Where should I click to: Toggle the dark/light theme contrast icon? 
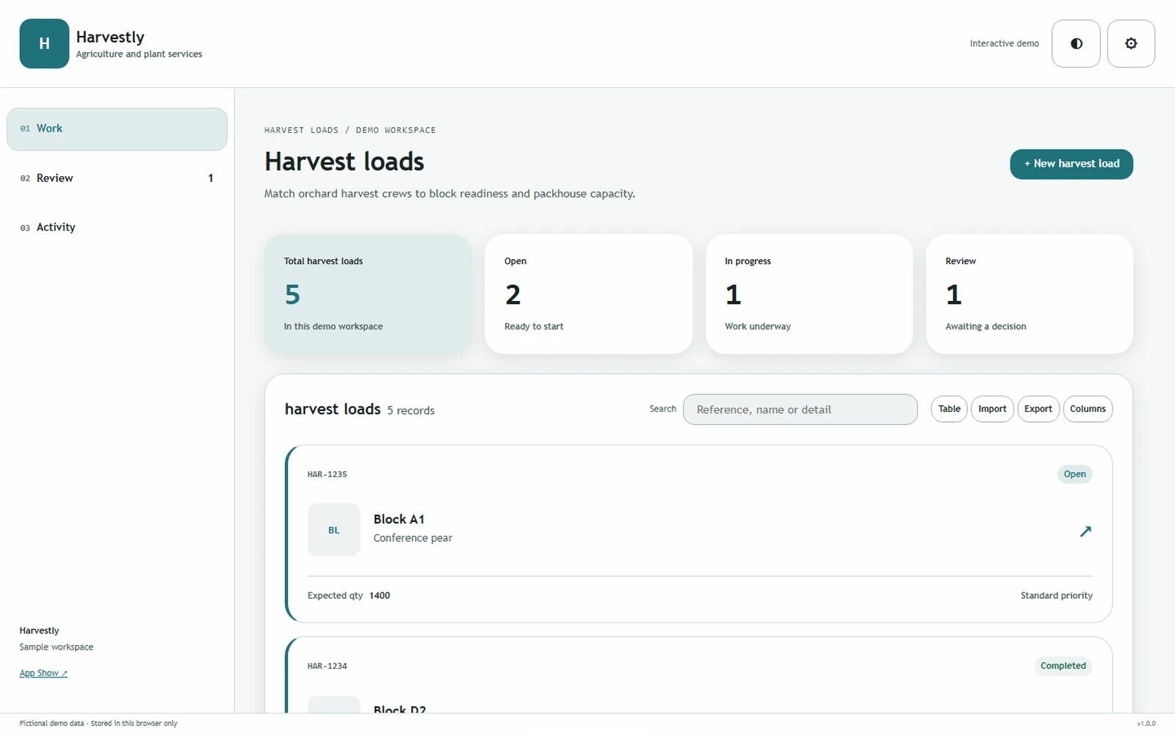tap(1076, 43)
